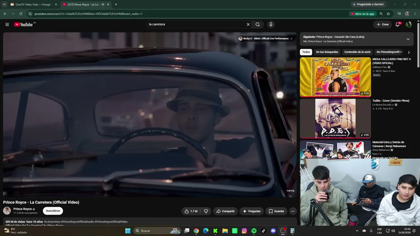Open the Chrome profile avatar
The height and width of the screenshot is (236, 420).
click(407, 14)
